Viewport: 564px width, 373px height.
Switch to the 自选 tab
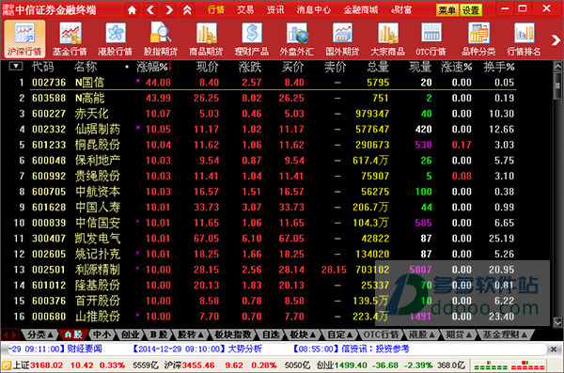[271, 334]
